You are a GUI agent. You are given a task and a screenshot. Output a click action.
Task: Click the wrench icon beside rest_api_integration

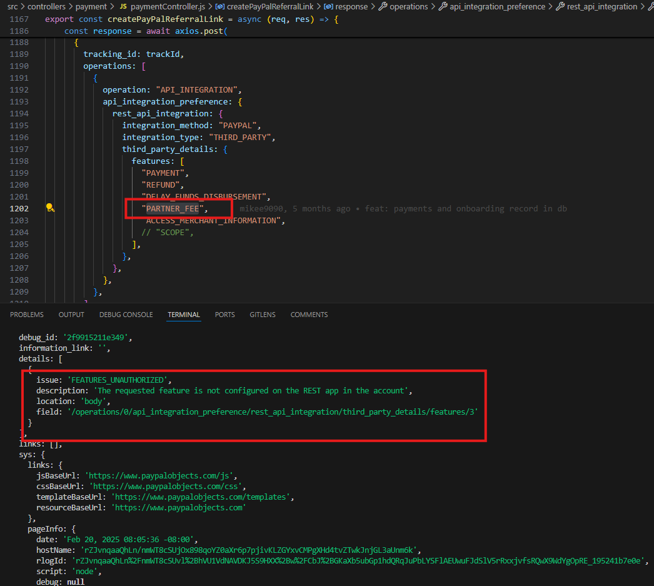click(x=560, y=6)
